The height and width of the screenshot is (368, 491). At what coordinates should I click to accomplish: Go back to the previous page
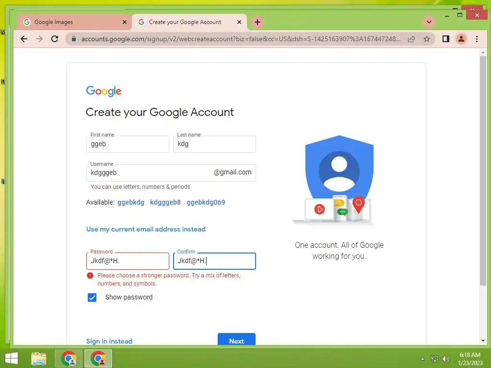click(24, 39)
